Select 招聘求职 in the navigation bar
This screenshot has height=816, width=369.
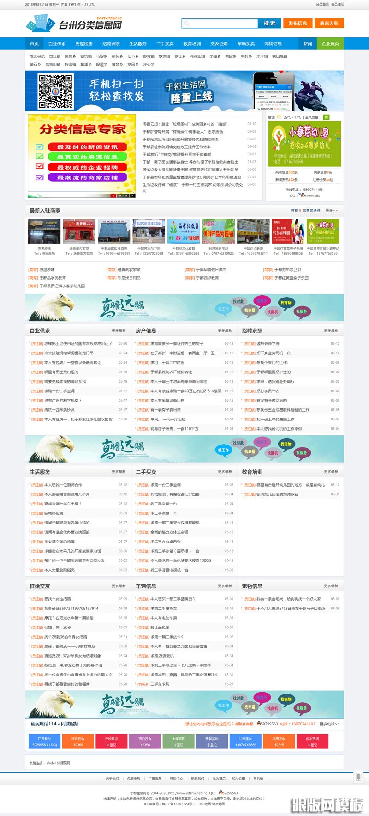click(111, 43)
